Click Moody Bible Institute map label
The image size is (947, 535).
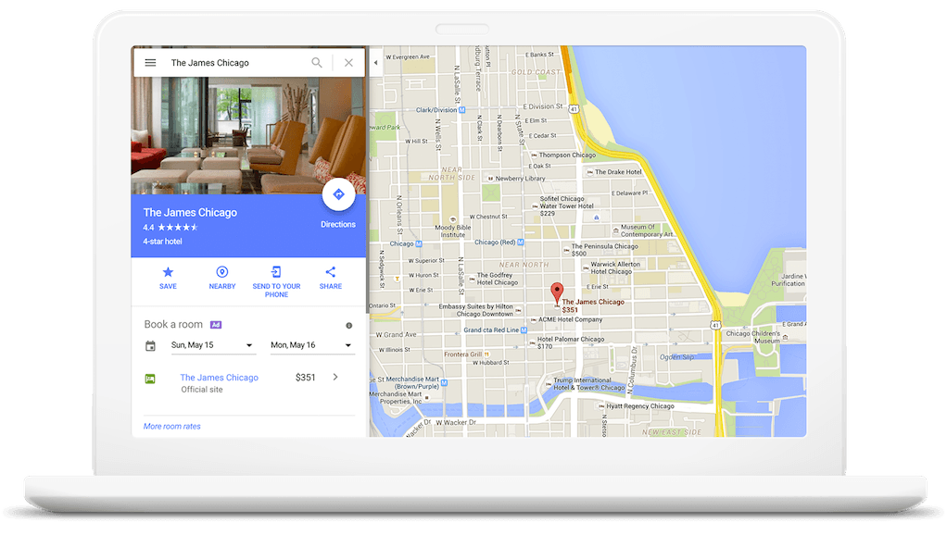(453, 231)
